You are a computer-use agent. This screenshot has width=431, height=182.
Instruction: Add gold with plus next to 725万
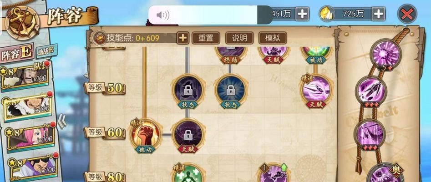pos(379,14)
